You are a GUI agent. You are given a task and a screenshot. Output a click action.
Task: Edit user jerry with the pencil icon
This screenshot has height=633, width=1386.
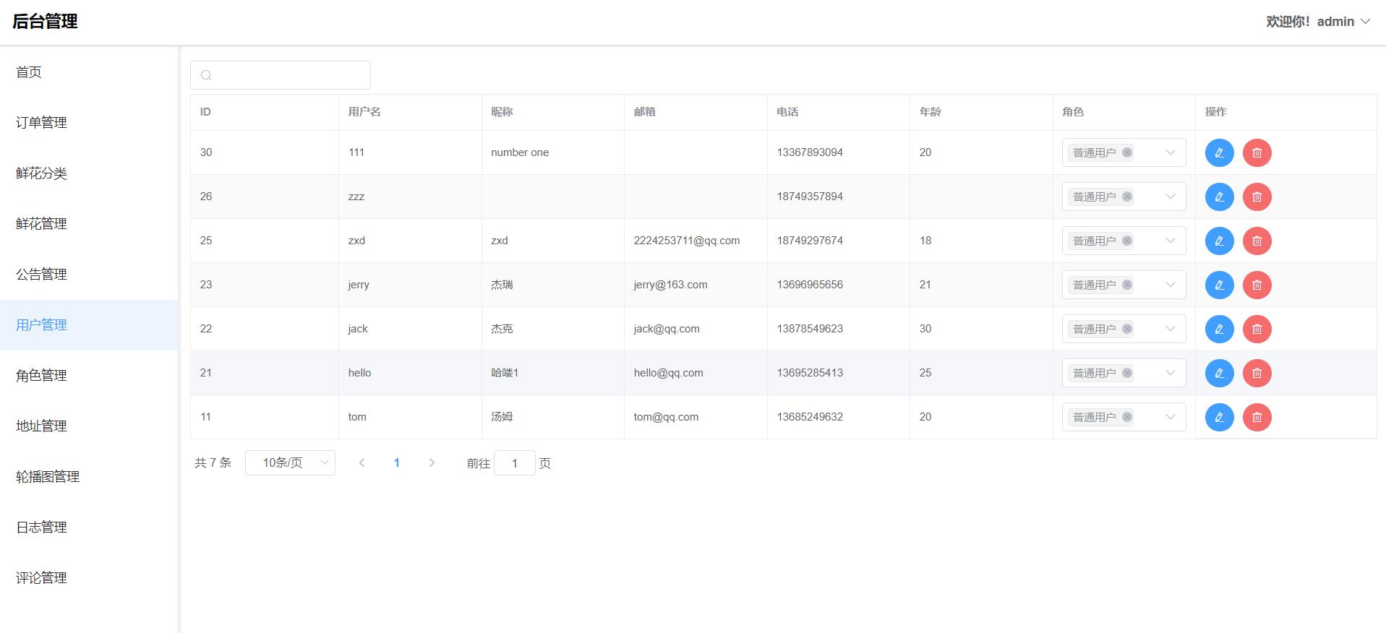click(1219, 285)
